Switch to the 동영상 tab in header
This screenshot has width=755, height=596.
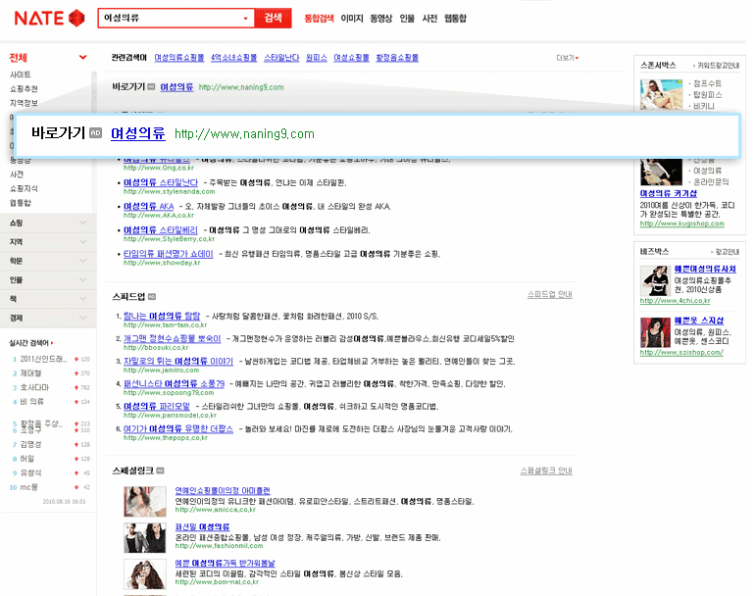pos(380,19)
